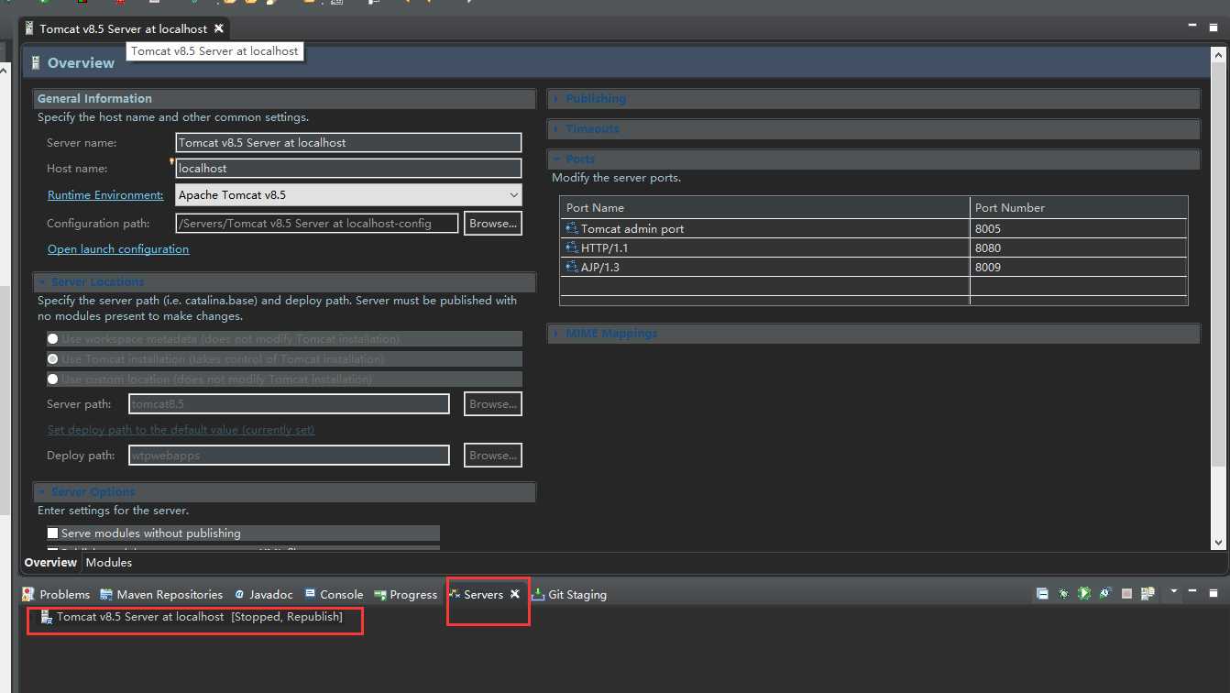This screenshot has height=693, width=1230.
Task: Select Use Tomcat installation radio option
Action: point(53,359)
